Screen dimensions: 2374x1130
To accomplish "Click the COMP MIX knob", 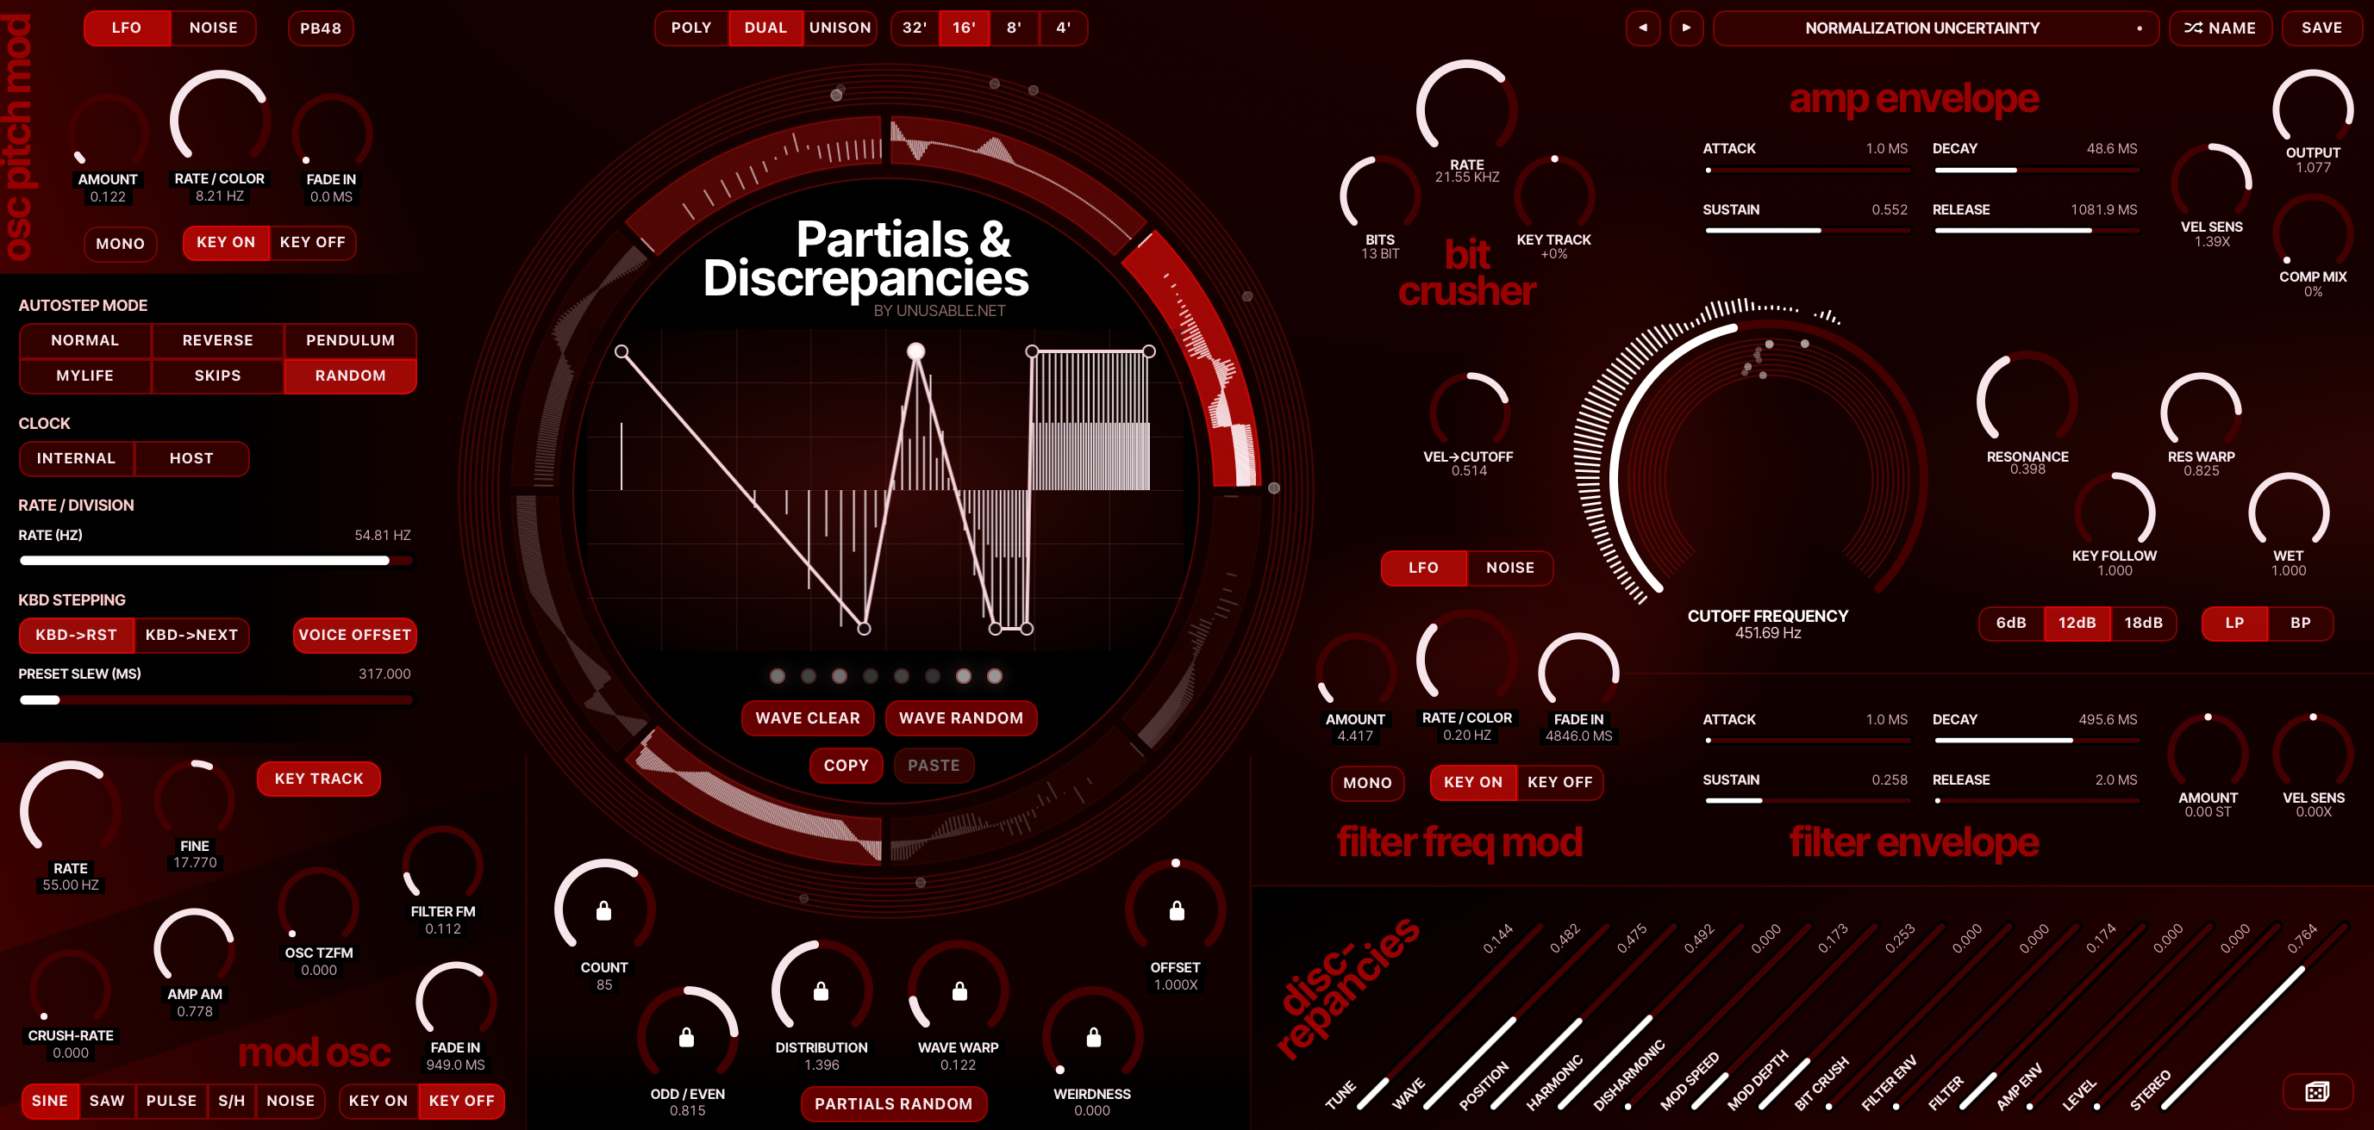I will (2312, 232).
